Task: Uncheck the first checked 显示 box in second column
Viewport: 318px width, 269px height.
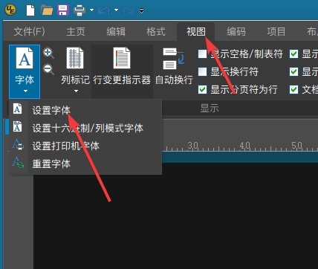Action: pos(293,54)
